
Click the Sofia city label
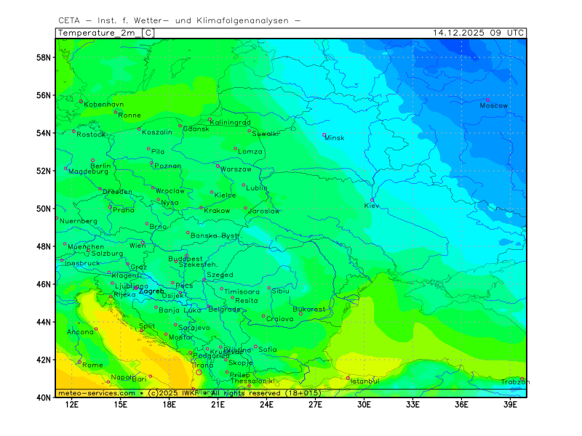pos(268,350)
